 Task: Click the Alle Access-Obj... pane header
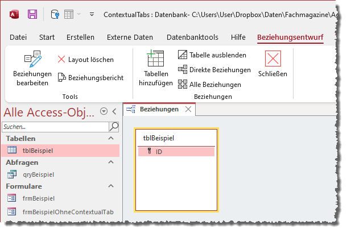click(x=49, y=112)
